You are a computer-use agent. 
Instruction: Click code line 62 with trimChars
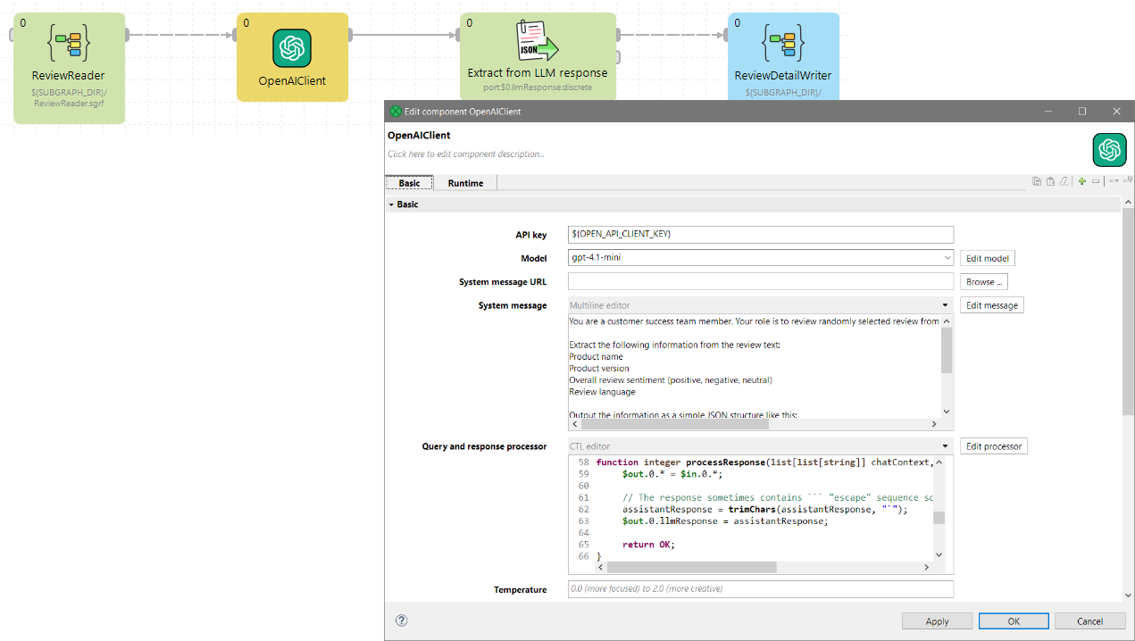pyautogui.click(x=764, y=510)
